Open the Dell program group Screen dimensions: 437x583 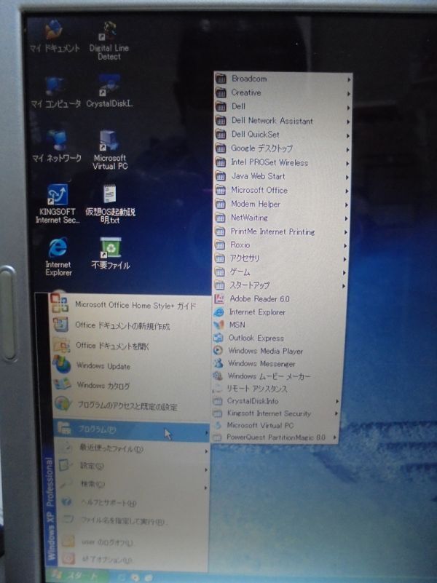[283, 107]
